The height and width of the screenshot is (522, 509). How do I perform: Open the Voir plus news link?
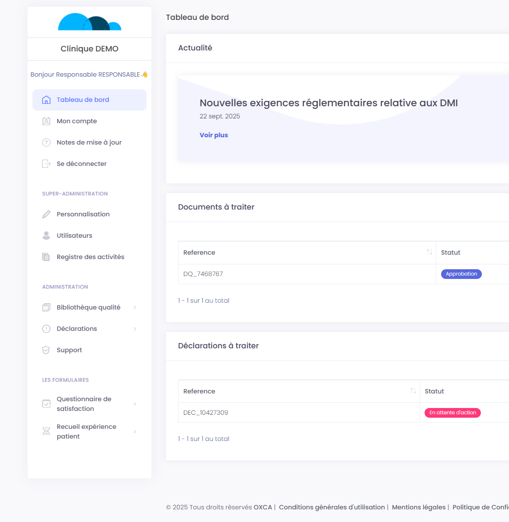[x=213, y=135]
